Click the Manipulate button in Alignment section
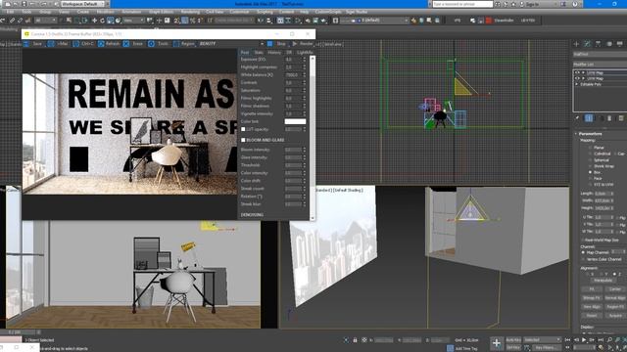The image size is (627, 352). [603, 281]
